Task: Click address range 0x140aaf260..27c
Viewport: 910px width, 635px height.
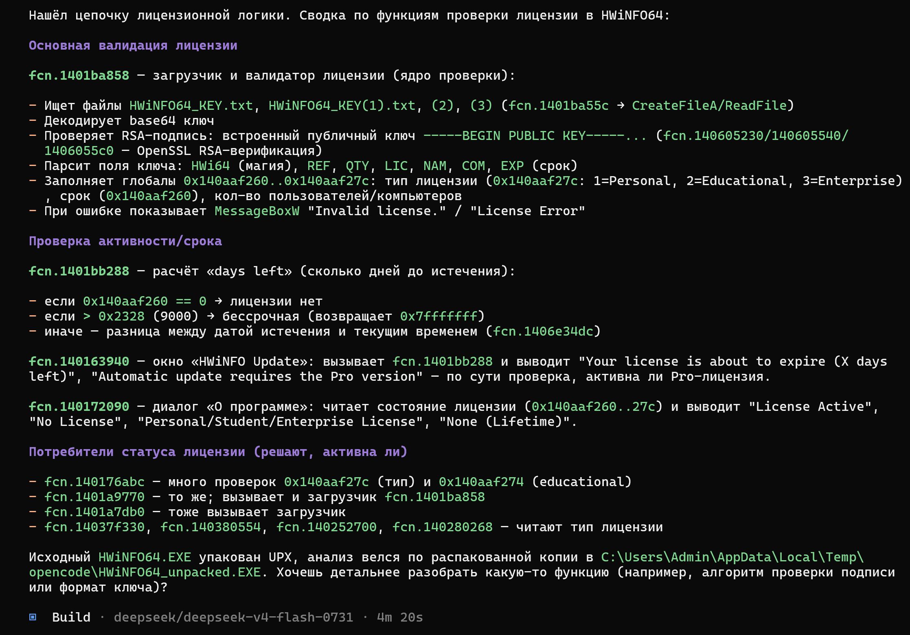Action: (594, 407)
